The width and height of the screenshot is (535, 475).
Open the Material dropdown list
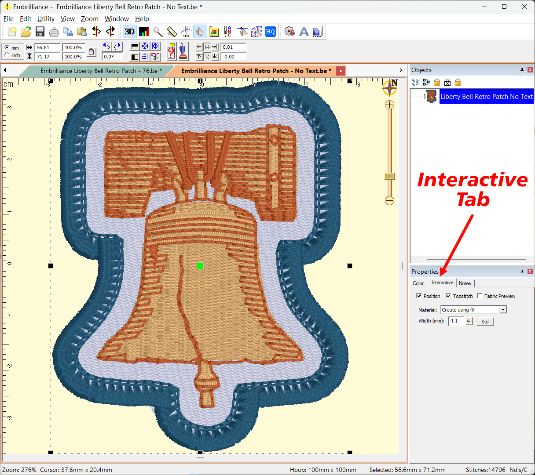[x=503, y=310]
